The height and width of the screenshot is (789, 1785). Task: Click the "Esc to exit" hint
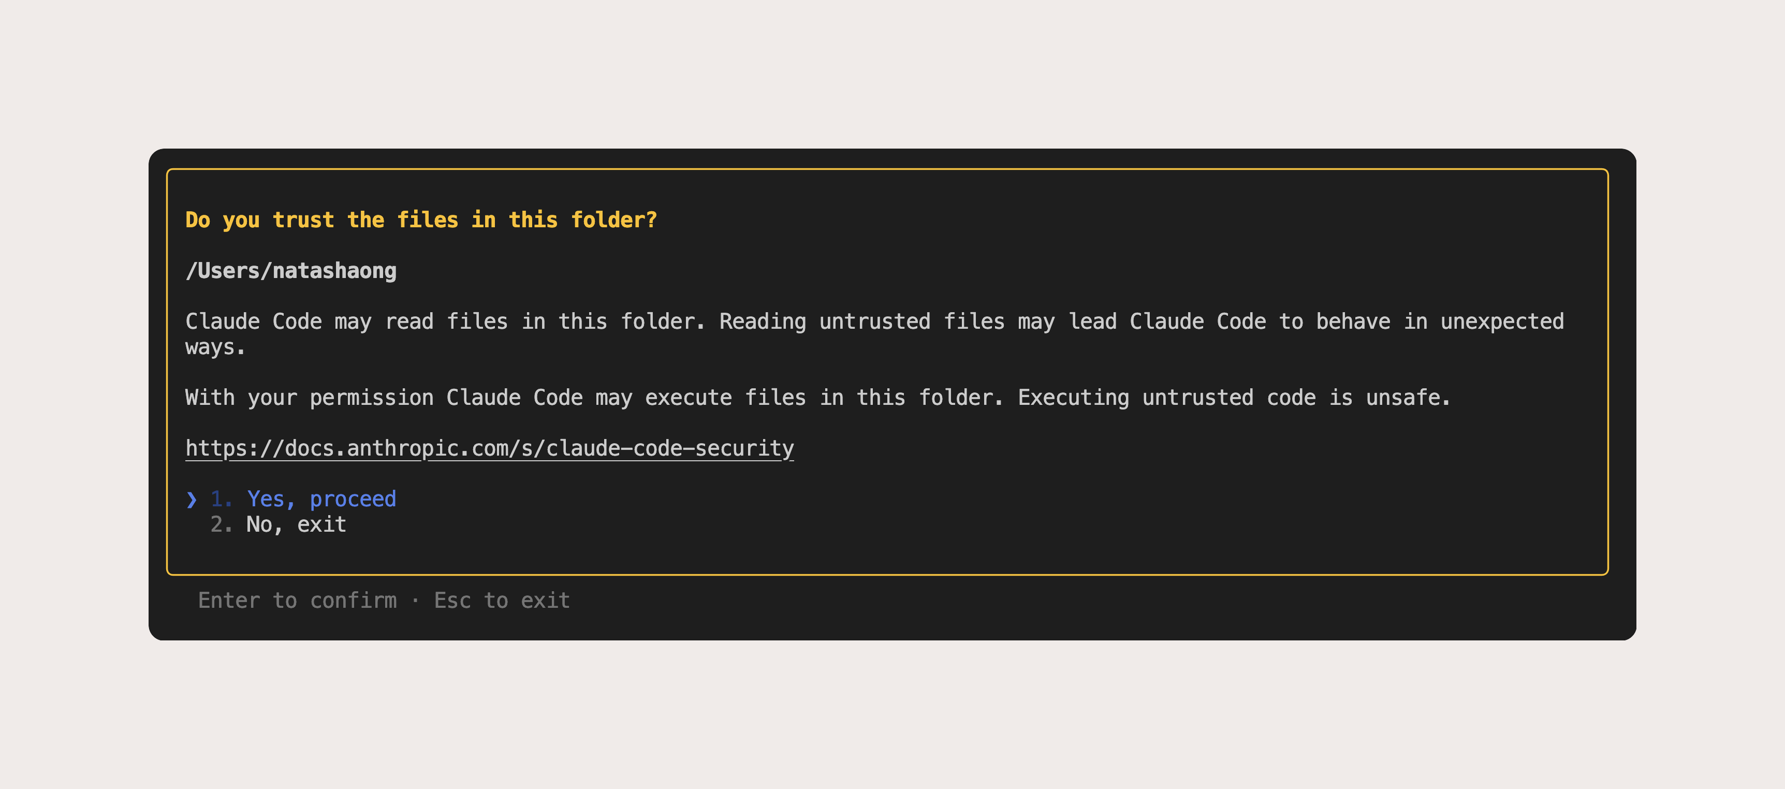[x=502, y=600]
